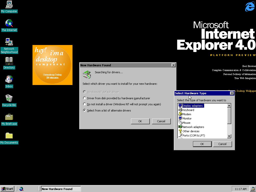Viewport: 256px width, 192px height.
Task: Choose Other devices in the list
Action: 191,131
